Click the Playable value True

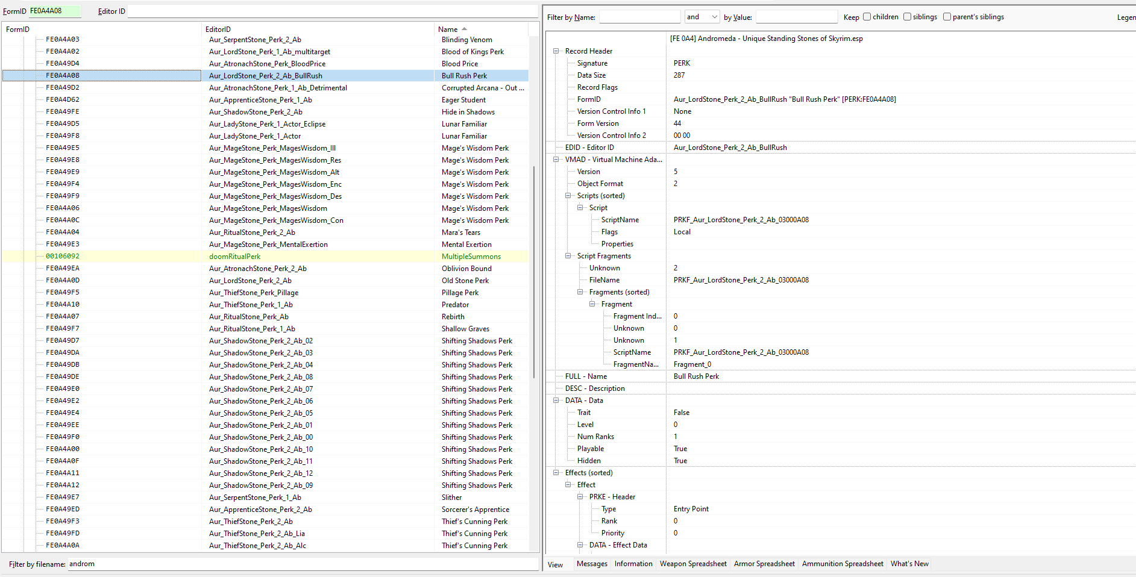[680, 449]
